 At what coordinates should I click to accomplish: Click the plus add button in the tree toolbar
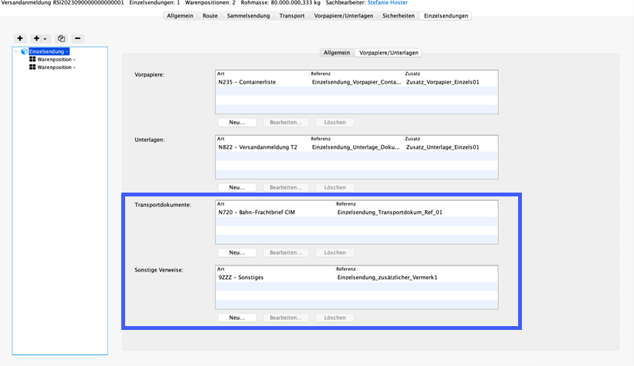[20, 38]
